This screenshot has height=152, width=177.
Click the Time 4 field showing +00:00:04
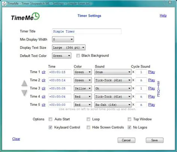pyautogui.click(x=60, y=96)
